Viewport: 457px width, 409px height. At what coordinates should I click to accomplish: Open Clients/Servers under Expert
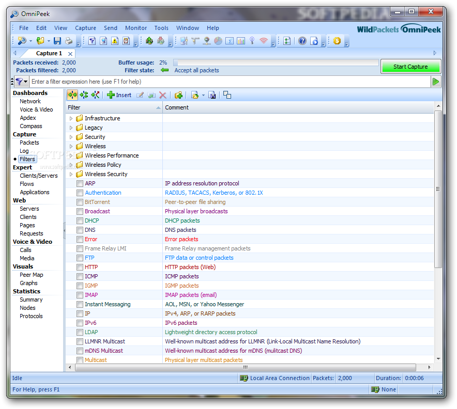(x=38, y=176)
